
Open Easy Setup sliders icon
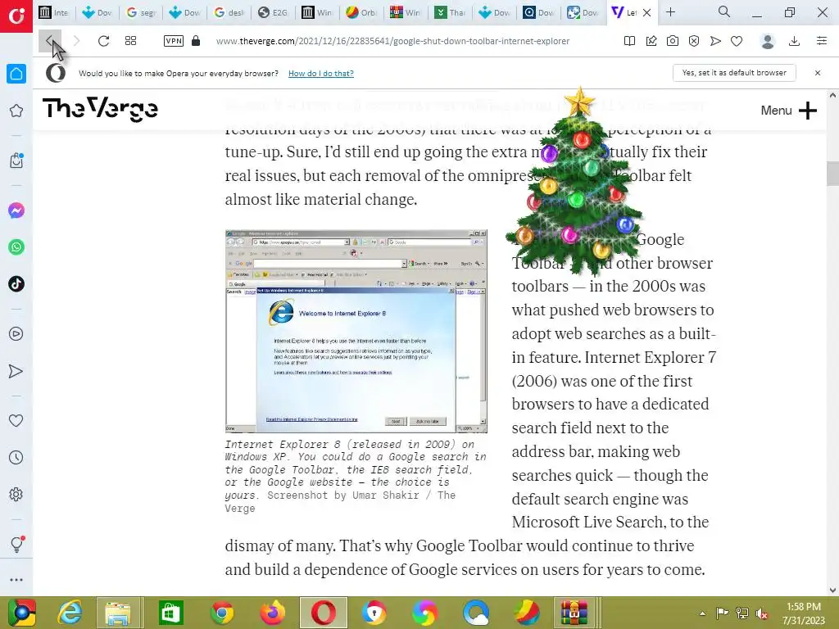(x=822, y=41)
